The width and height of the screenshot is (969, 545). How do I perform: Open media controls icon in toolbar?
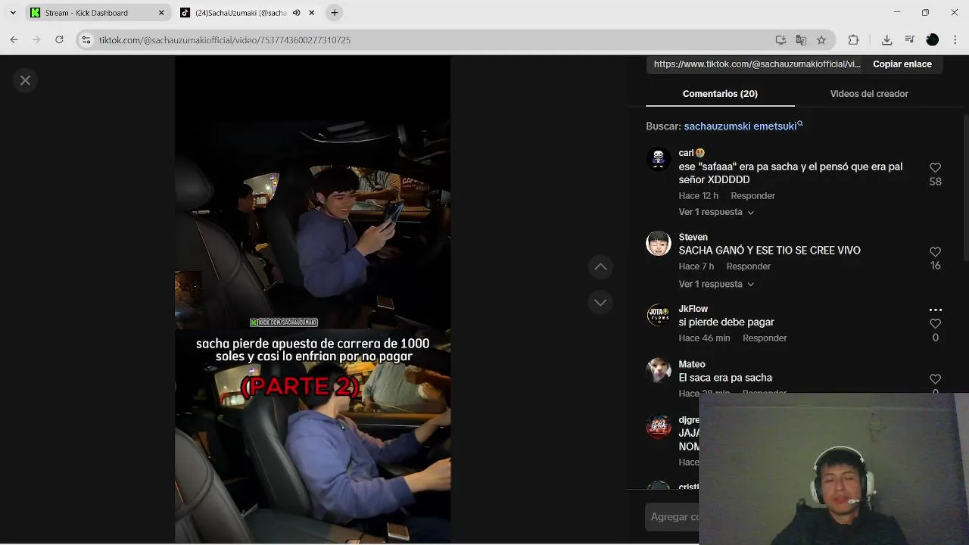[910, 40]
